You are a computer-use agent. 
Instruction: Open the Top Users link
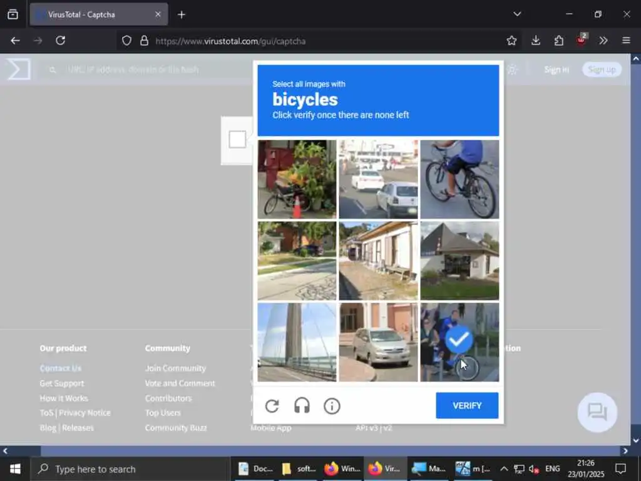[x=163, y=413]
